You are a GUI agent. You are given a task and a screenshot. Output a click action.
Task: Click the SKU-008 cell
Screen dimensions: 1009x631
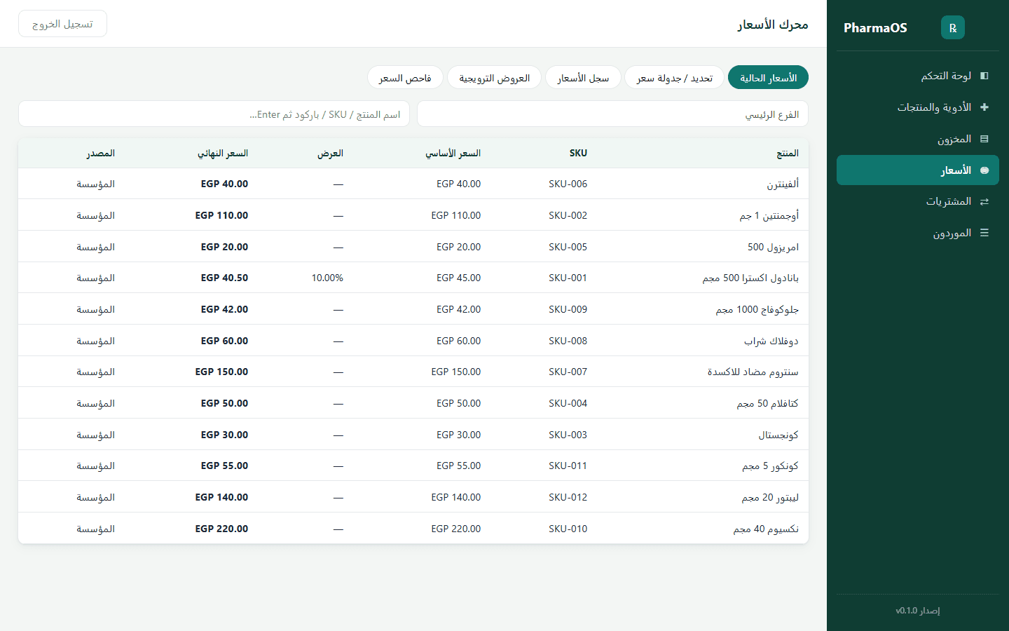(568, 341)
